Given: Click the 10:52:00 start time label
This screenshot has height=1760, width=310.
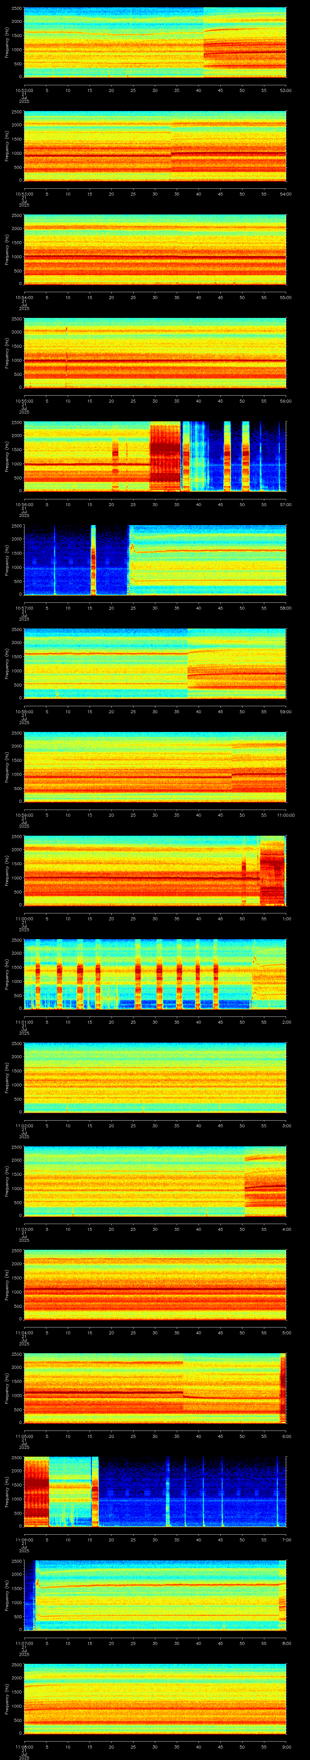Looking at the screenshot, I should point(24,90).
